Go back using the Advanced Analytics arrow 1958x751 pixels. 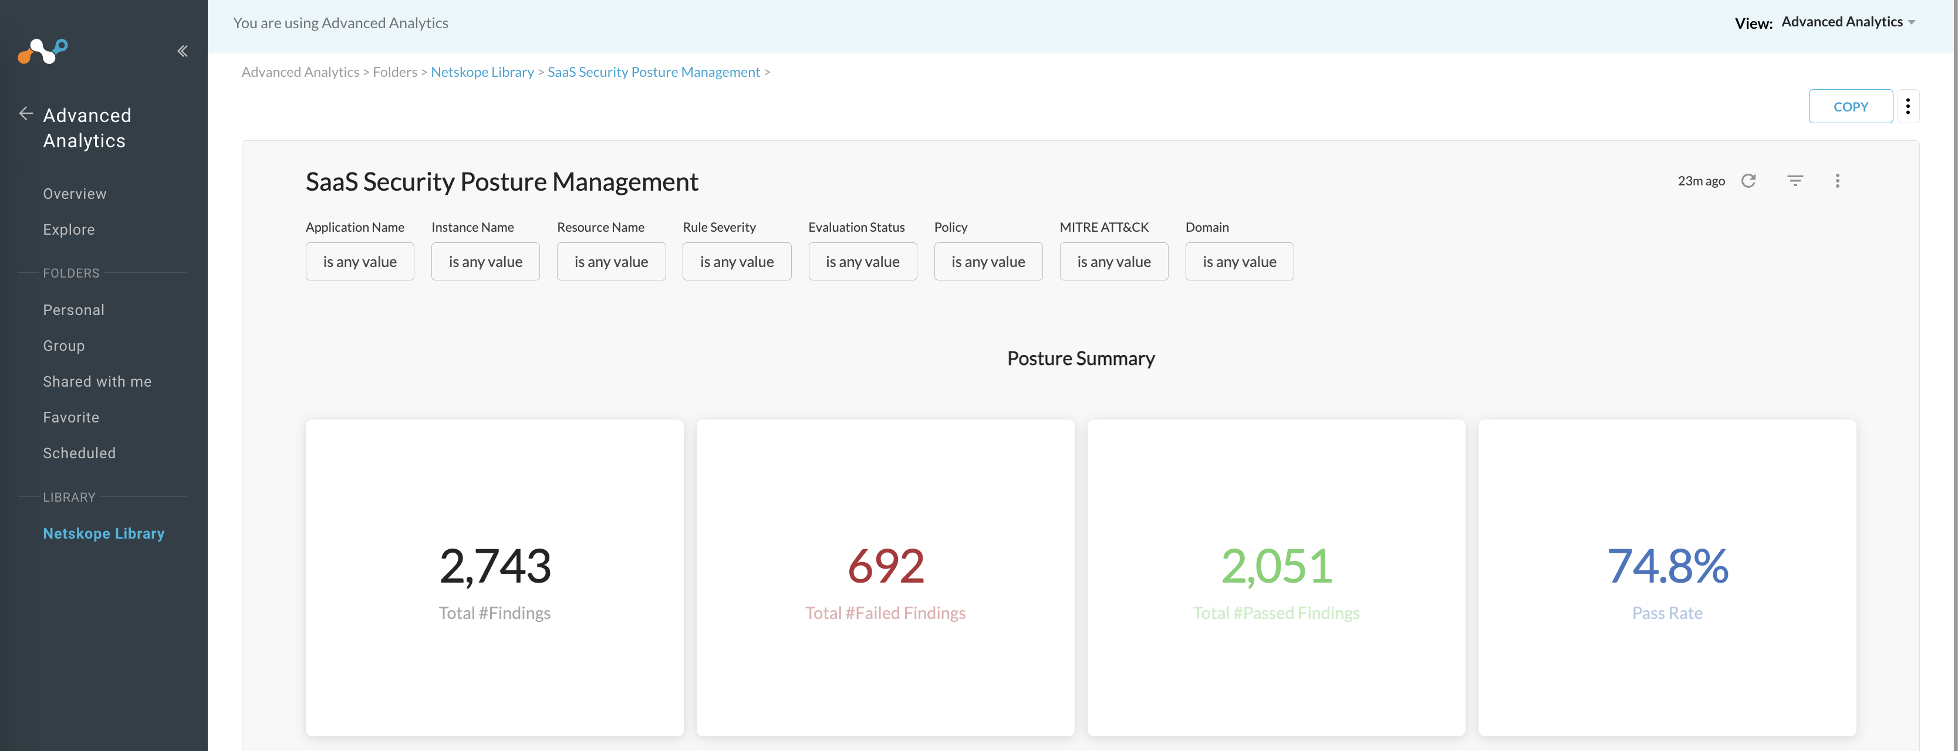pos(26,114)
